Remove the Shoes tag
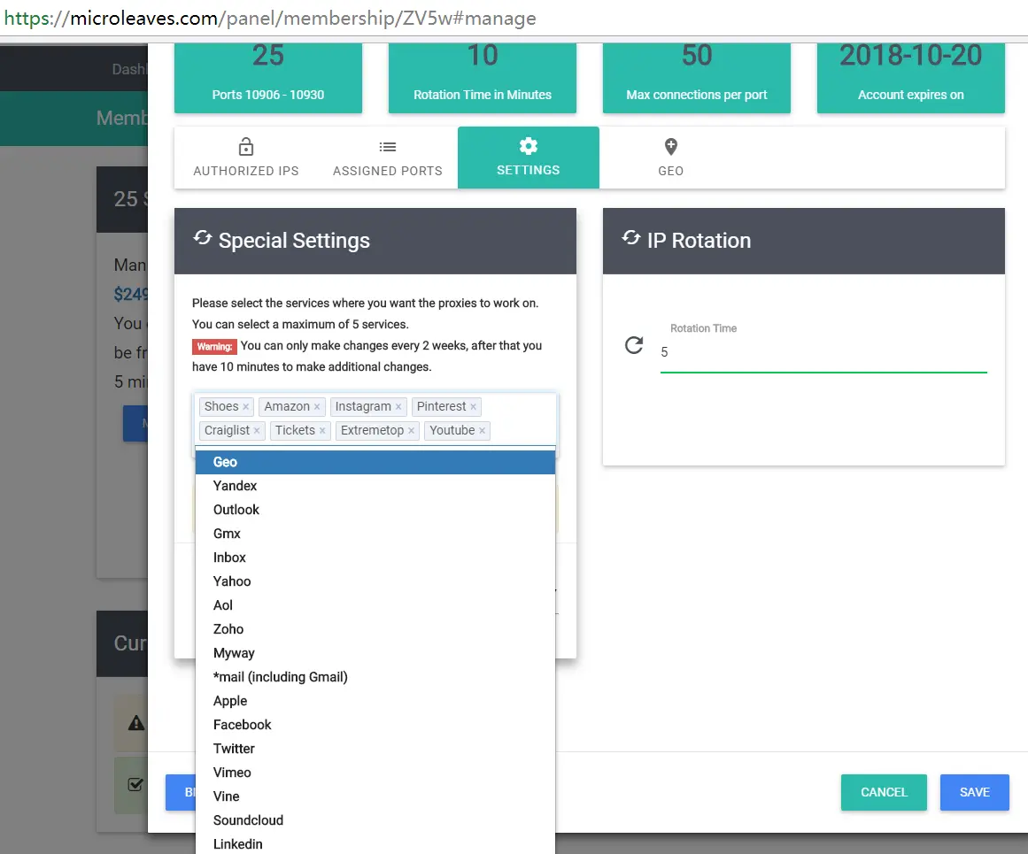The image size is (1028, 854). (x=246, y=407)
